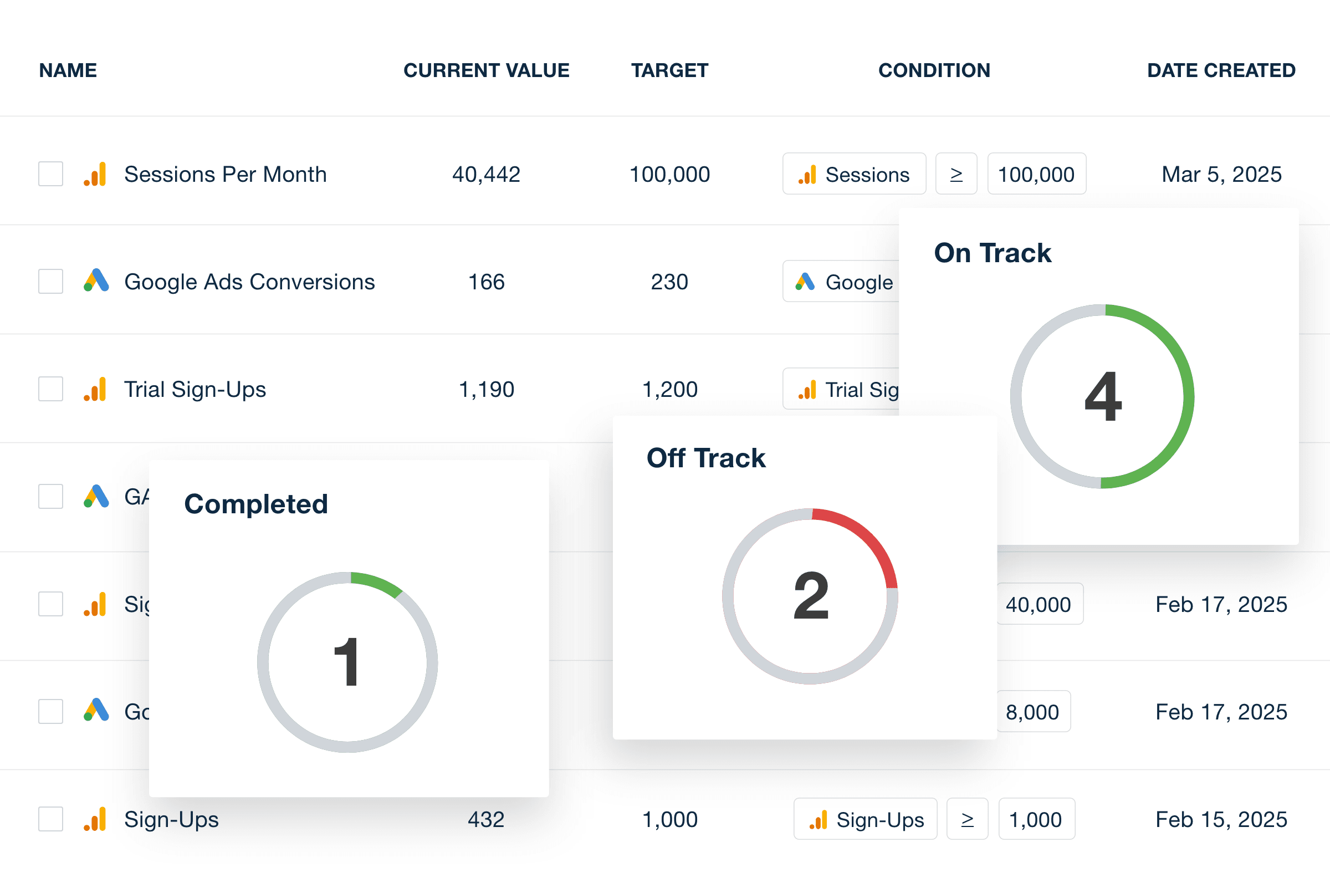Click analytics icon next to Trial Sign-Ups name
Image resolution: width=1330 pixels, height=878 pixels.
[95, 389]
